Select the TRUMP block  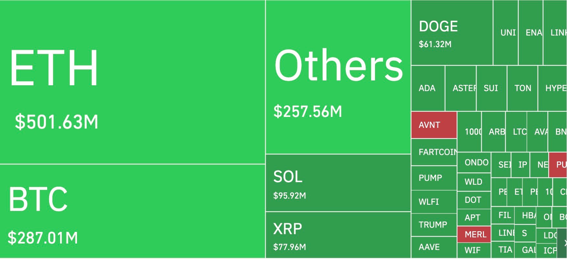[434, 225]
